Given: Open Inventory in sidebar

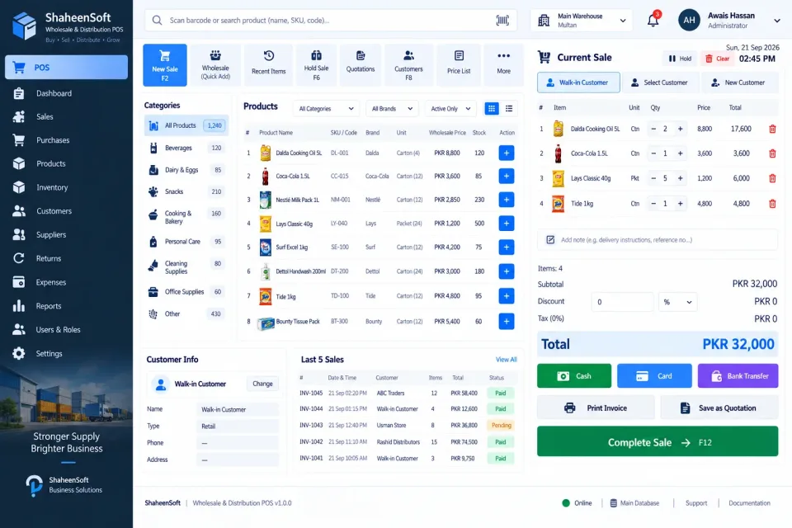Looking at the screenshot, I should click(x=66, y=187).
